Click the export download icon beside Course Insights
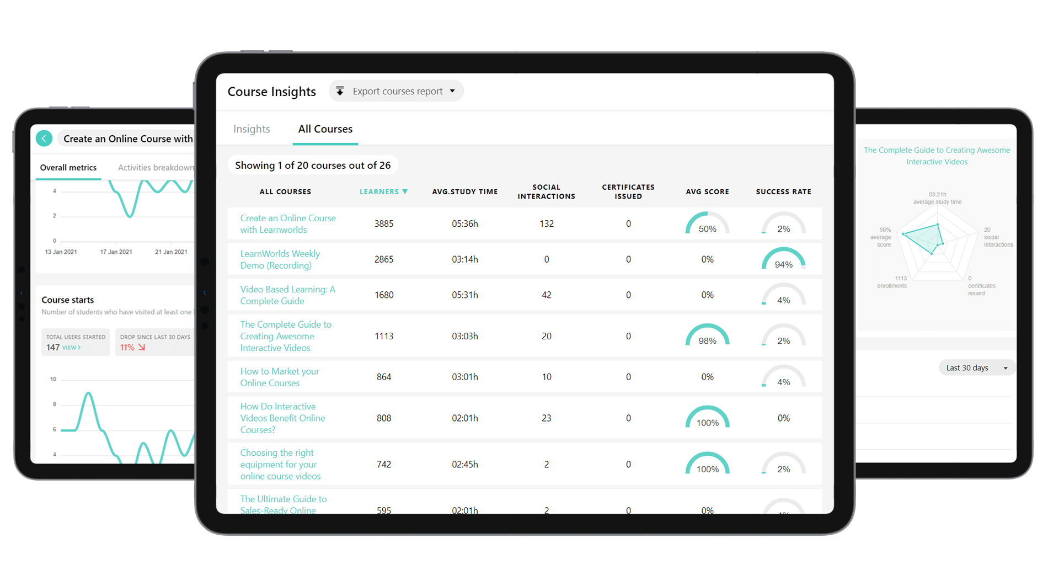The image size is (1048, 586). 340,91
